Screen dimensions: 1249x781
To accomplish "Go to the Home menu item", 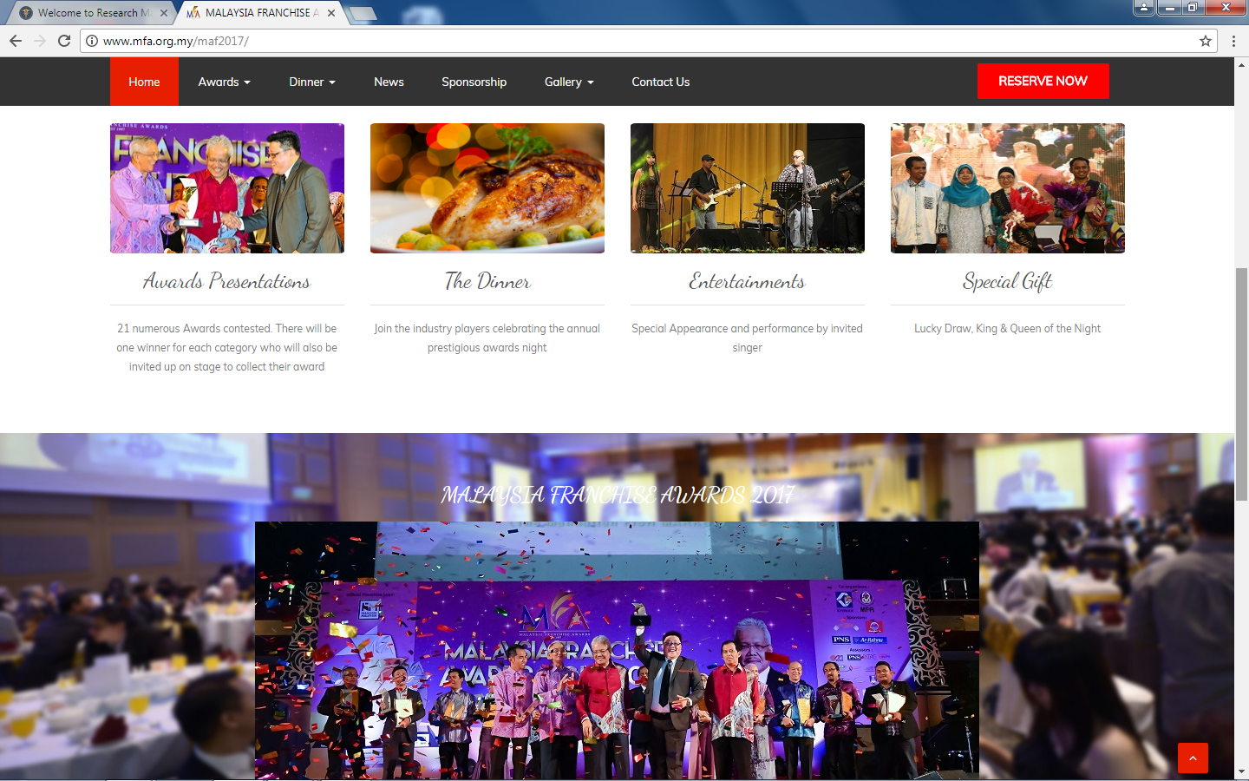I will point(144,82).
